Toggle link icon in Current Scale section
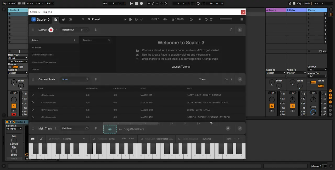Viewport: 335px width, 170px height. (240, 79)
